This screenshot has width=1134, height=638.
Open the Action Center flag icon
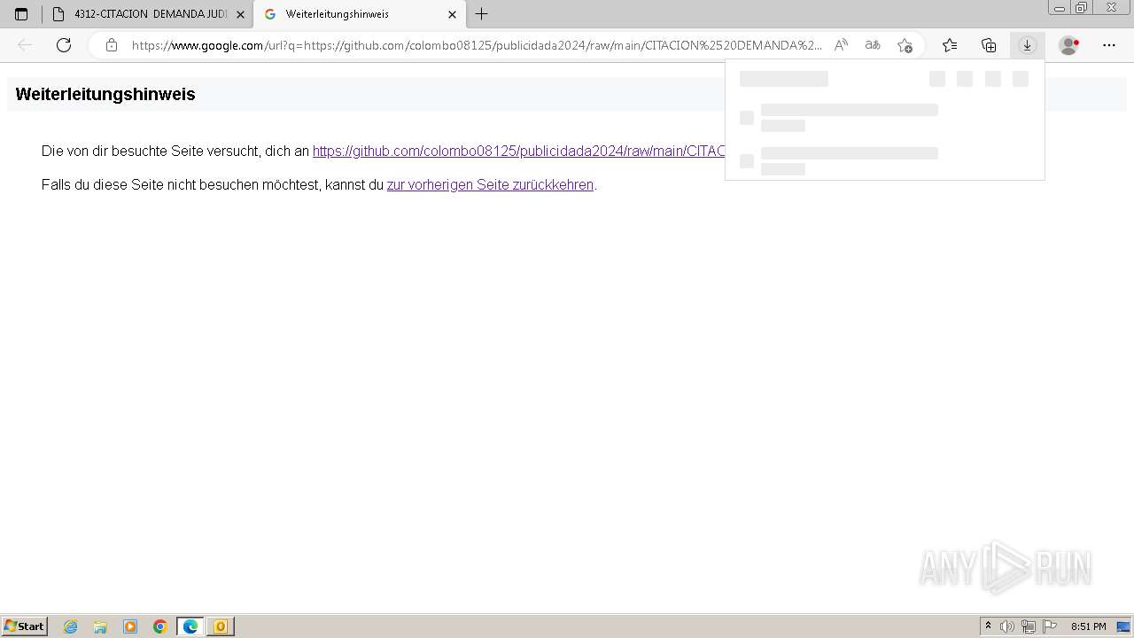click(x=1050, y=626)
